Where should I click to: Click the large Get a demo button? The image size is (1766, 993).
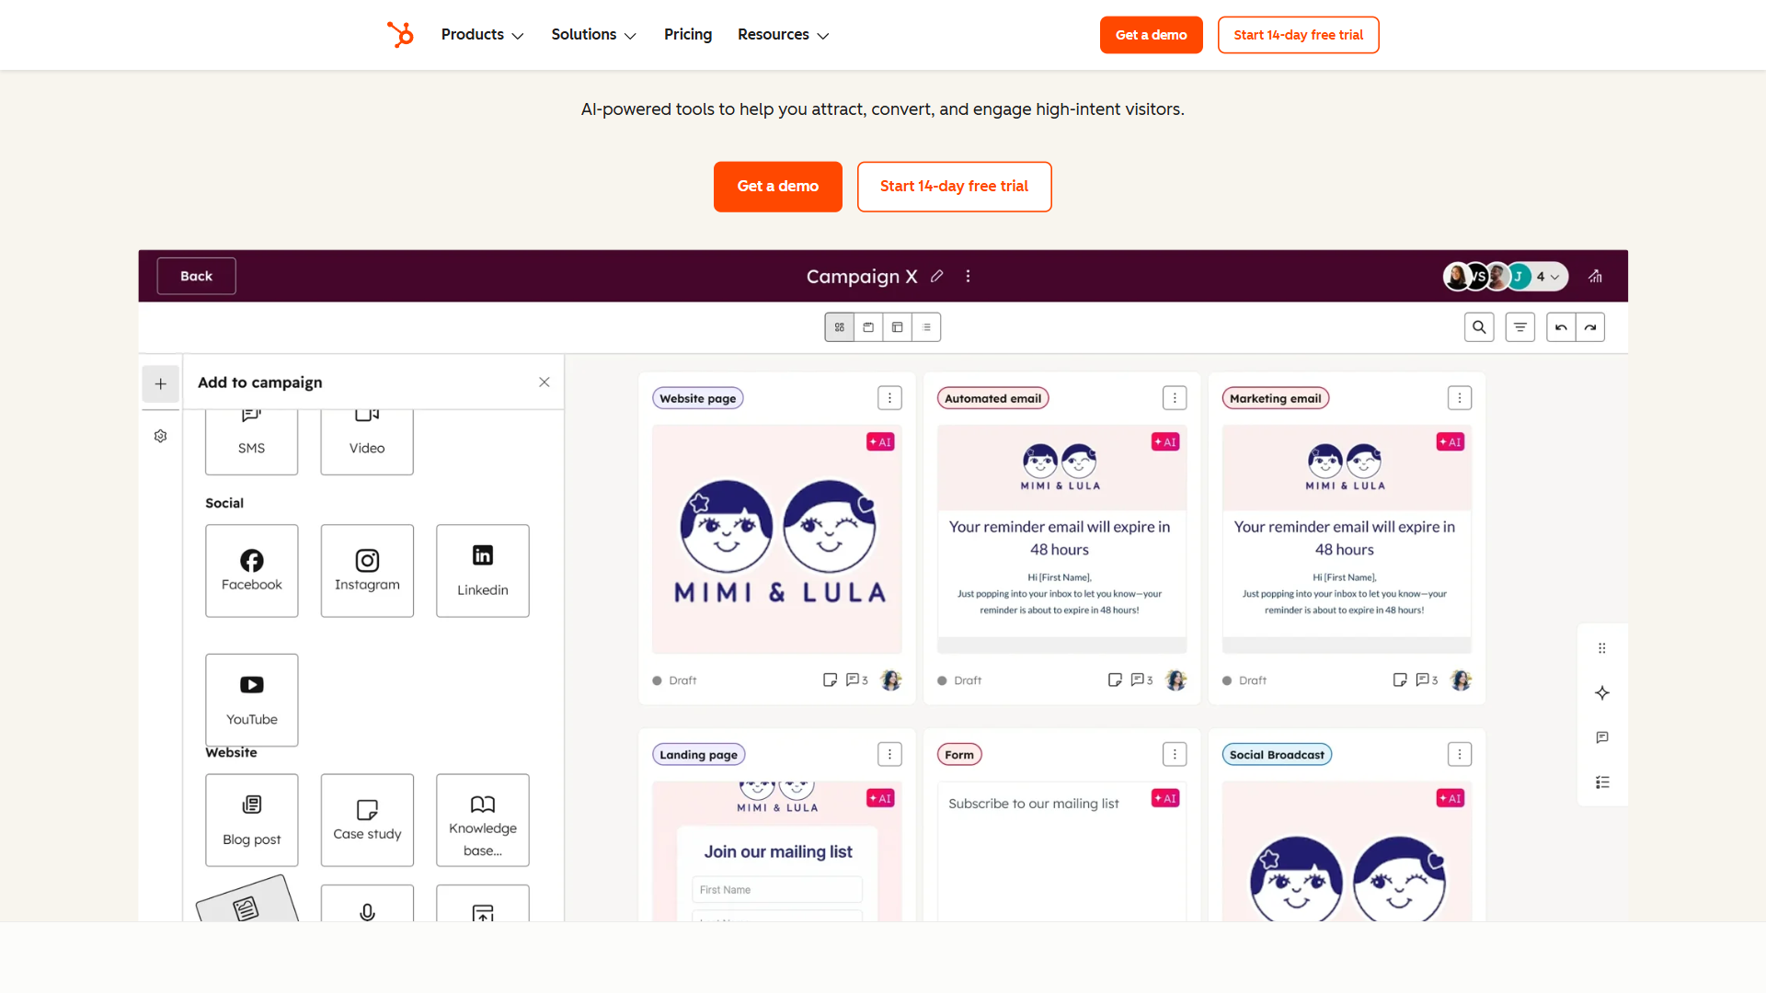pos(777,187)
